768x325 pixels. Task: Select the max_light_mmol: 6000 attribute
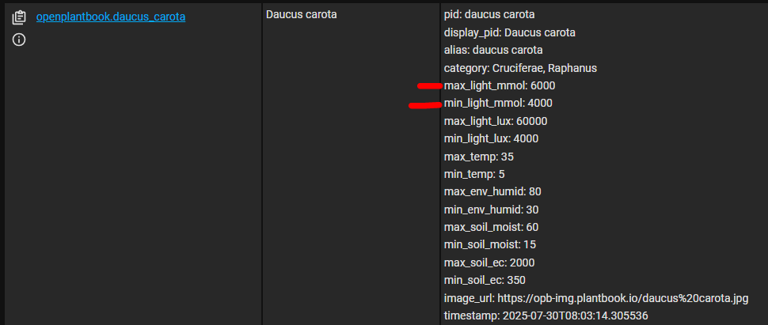500,85
